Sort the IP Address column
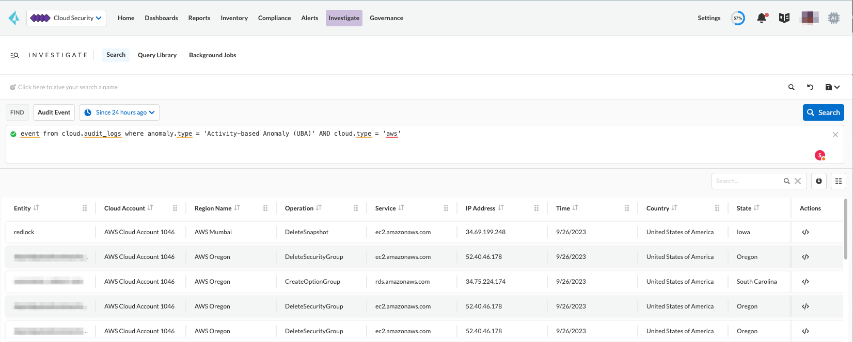The image size is (853, 342). click(501, 208)
